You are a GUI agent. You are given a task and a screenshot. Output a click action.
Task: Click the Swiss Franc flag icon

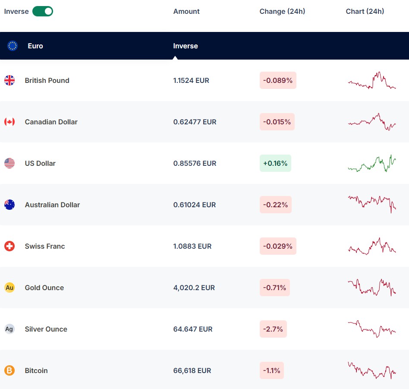(9, 246)
